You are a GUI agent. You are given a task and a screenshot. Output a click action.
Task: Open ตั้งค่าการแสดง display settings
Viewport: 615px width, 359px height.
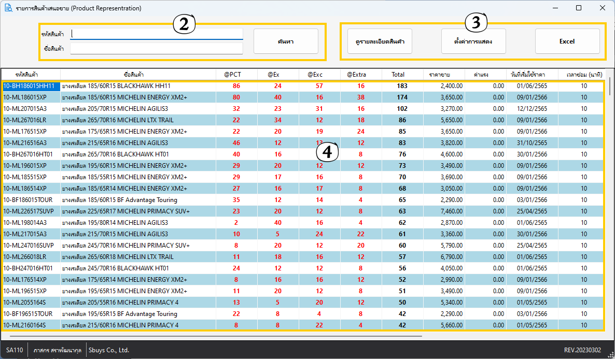pos(473,41)
